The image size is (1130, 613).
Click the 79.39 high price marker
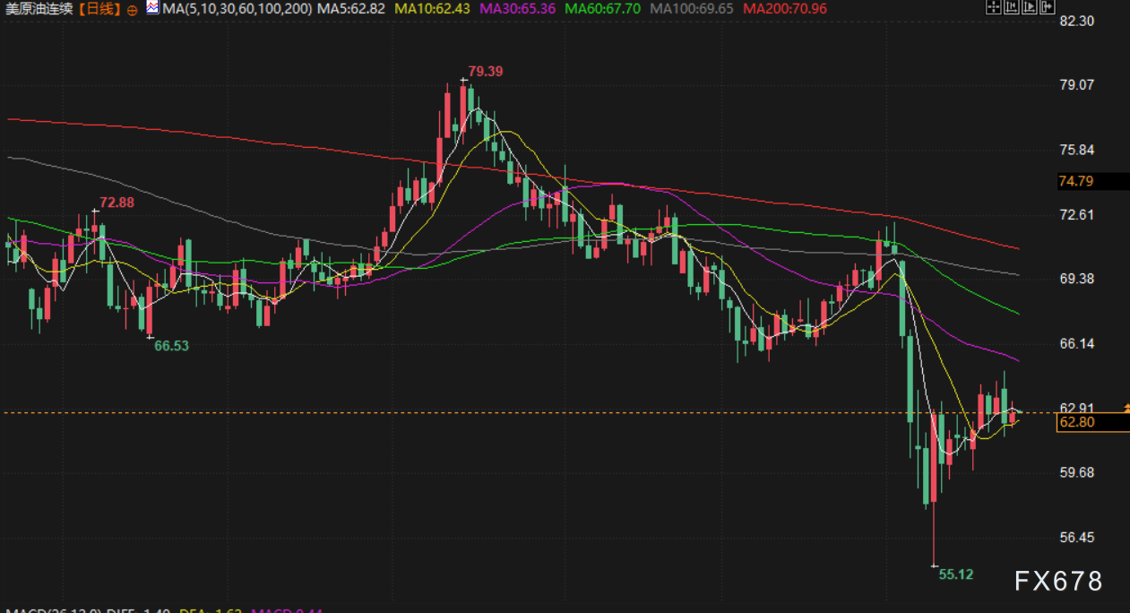(x=485, y=71)
